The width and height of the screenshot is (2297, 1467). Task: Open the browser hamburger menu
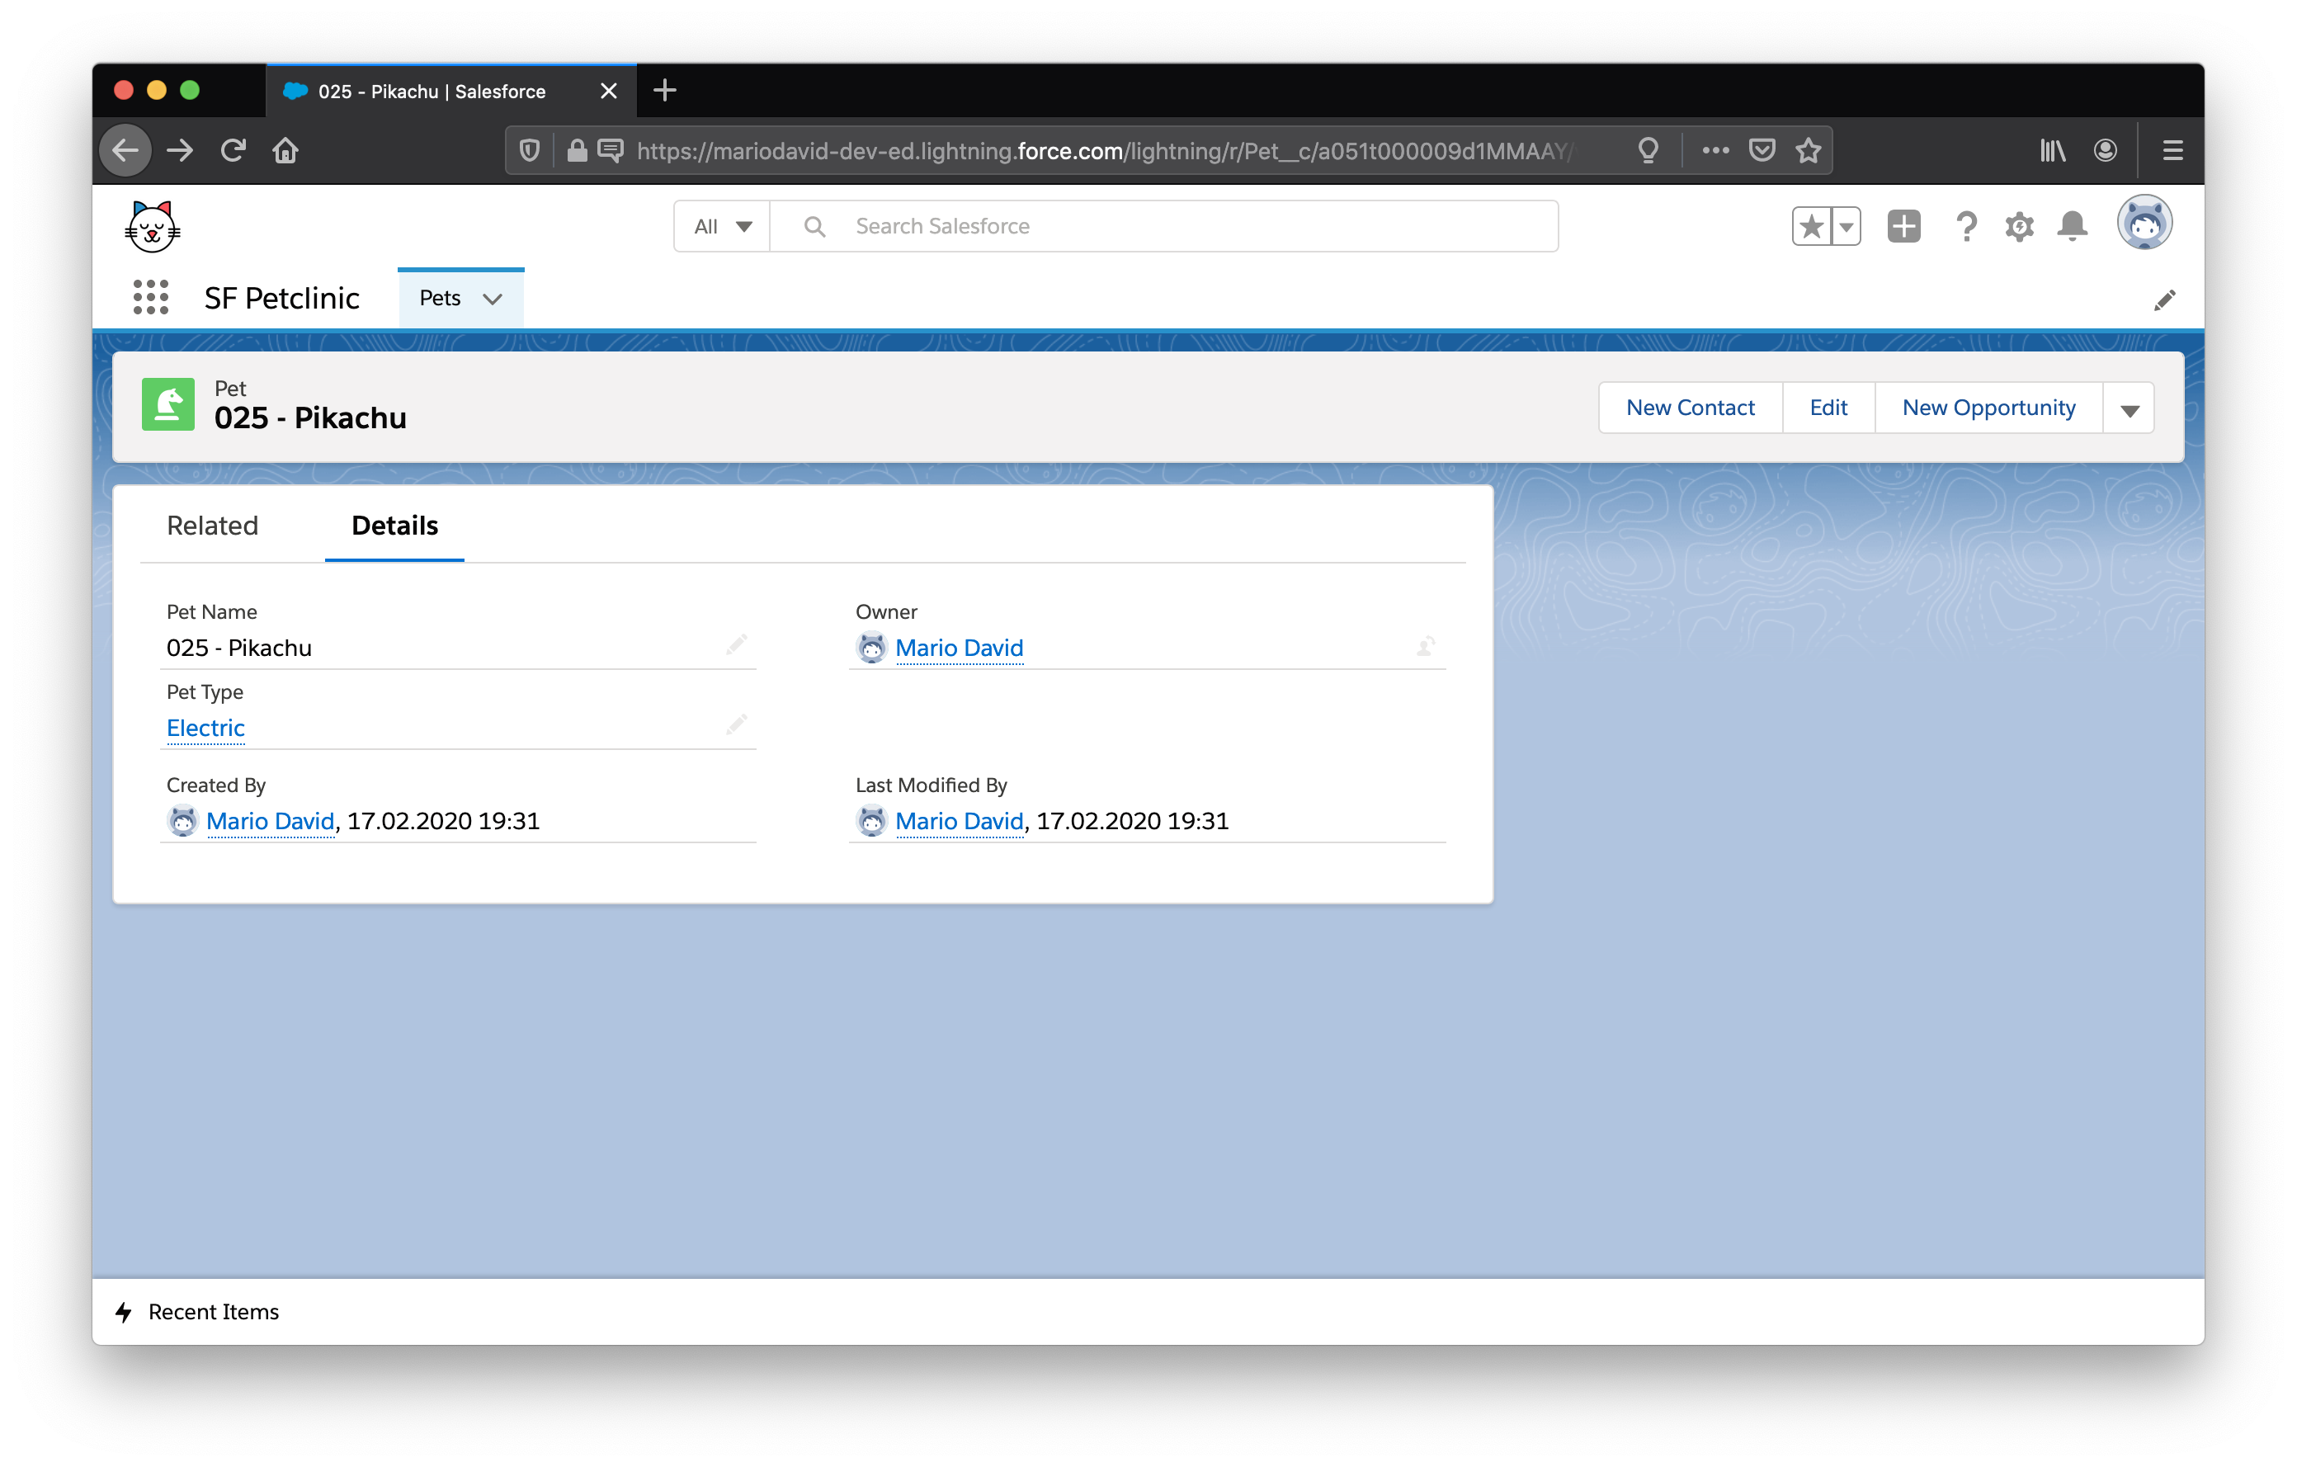2172,149
